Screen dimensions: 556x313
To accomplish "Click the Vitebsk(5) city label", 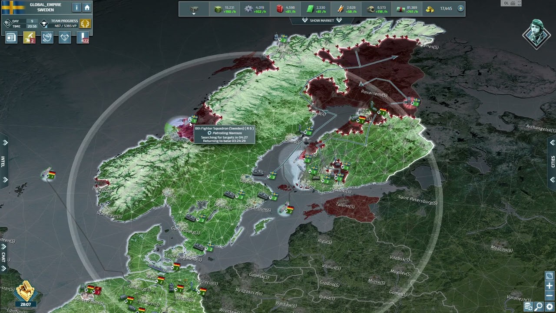I will pos(400,259).
